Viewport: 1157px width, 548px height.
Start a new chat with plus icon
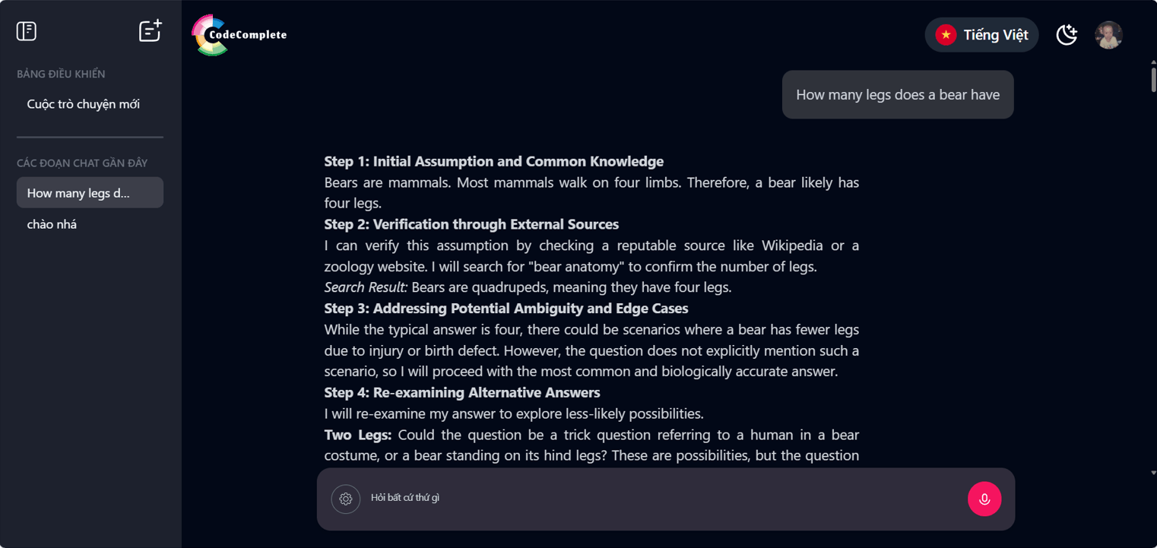tap(151, 30)
